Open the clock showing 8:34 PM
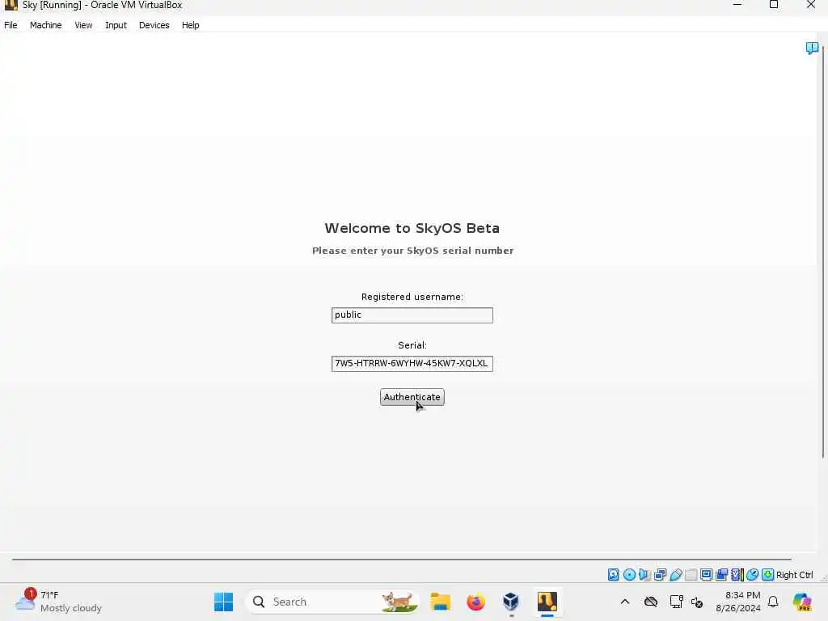This screenshot has height=621, width=828. pyautogui.click(x=739, y=602)
